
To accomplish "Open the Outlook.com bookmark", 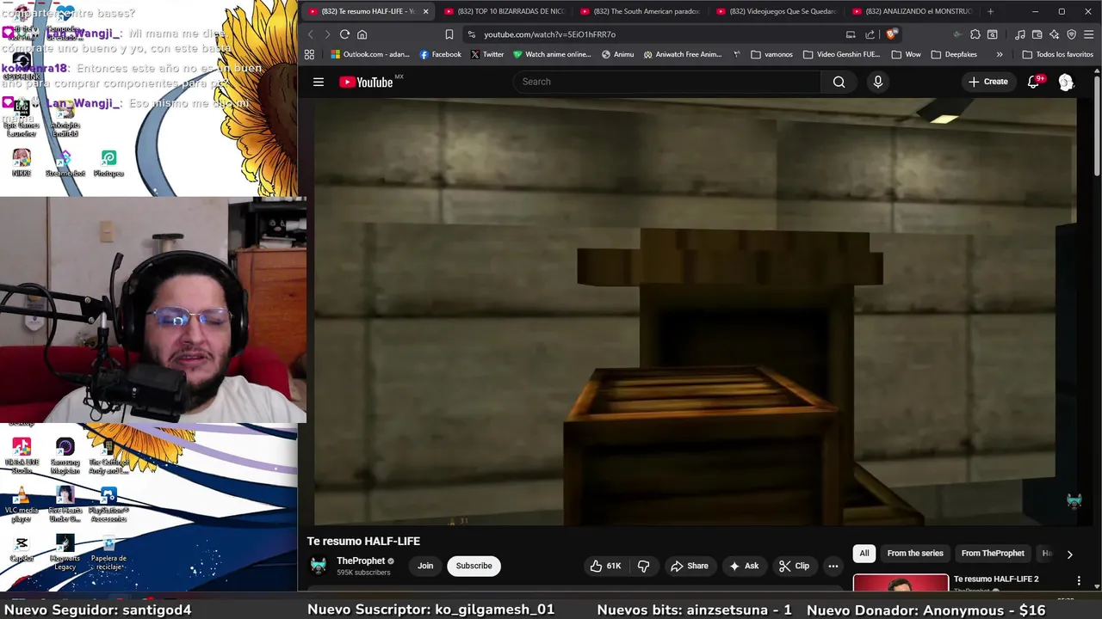I will coord(370,54).
